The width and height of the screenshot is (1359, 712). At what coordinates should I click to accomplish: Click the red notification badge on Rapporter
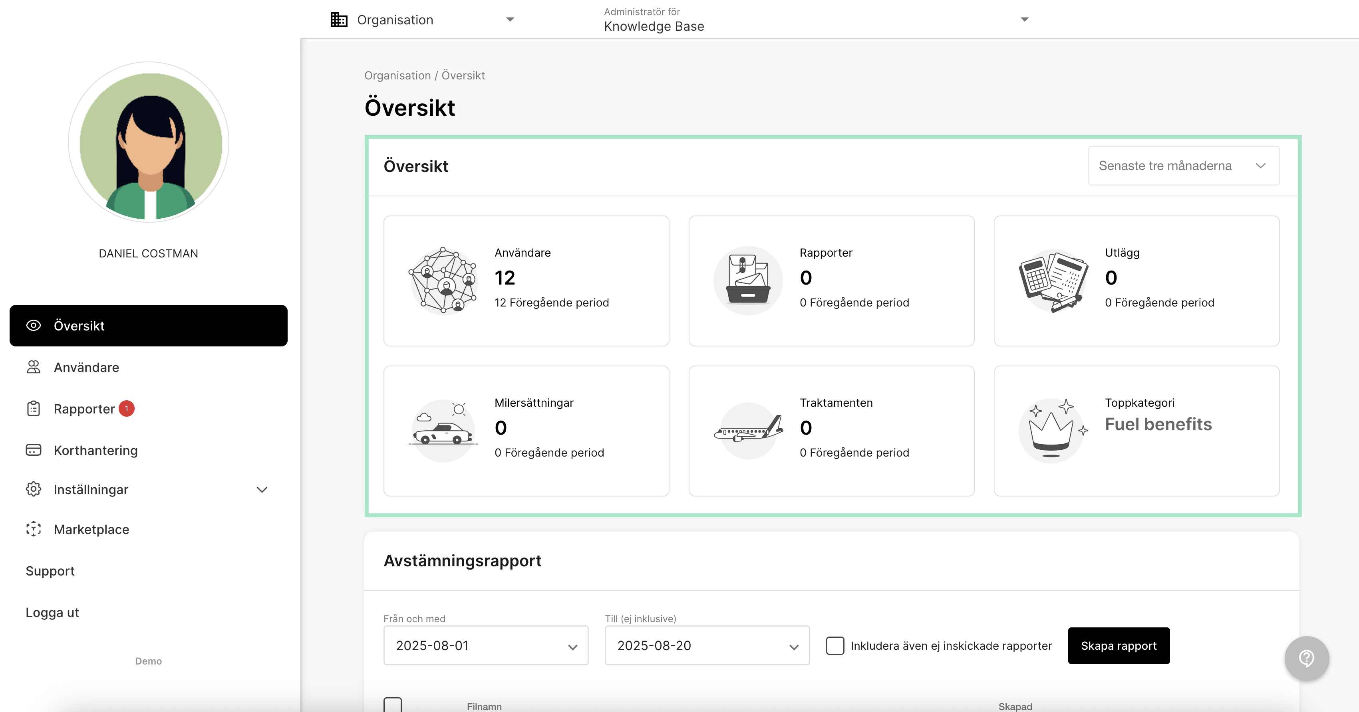[x=127, y=408]
